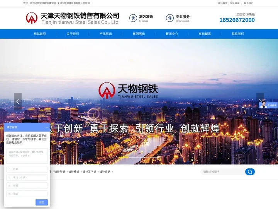Click 在线留言 link in top bar

click(x=223, y=3)
